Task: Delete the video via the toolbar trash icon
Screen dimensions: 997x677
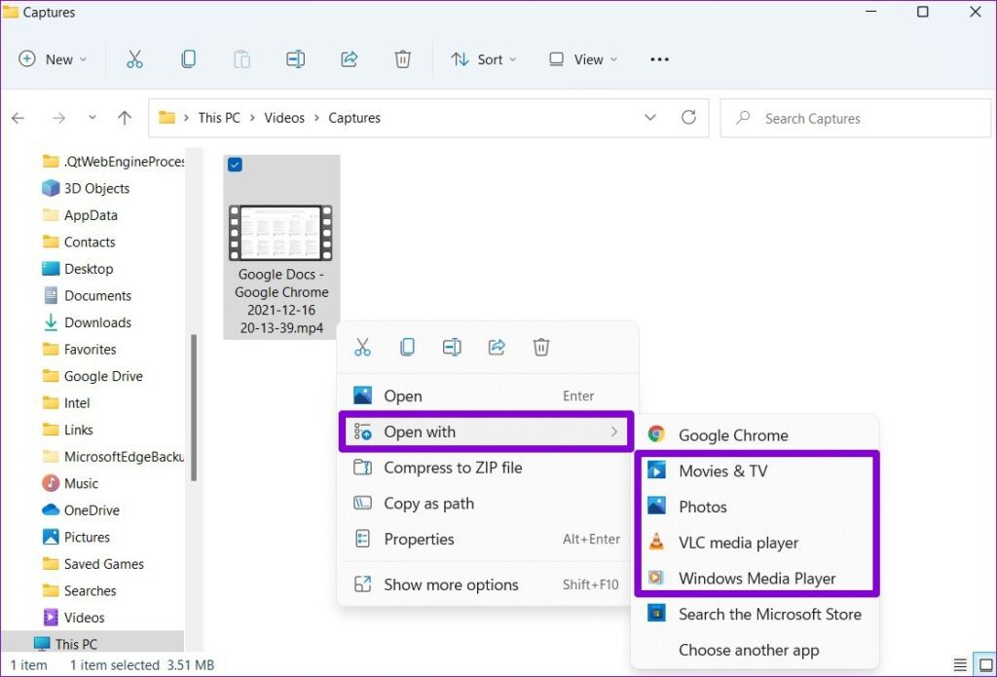Action: tap(402, 58)
